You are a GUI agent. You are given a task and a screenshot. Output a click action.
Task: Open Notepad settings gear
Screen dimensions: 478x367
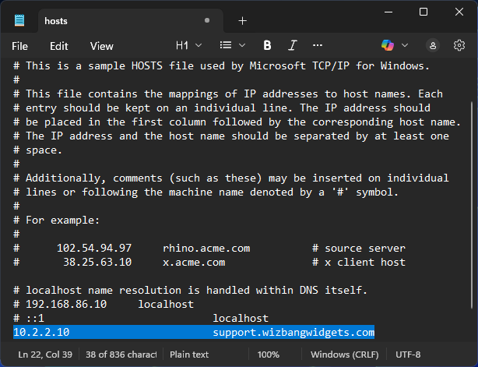tap(459, 45)
